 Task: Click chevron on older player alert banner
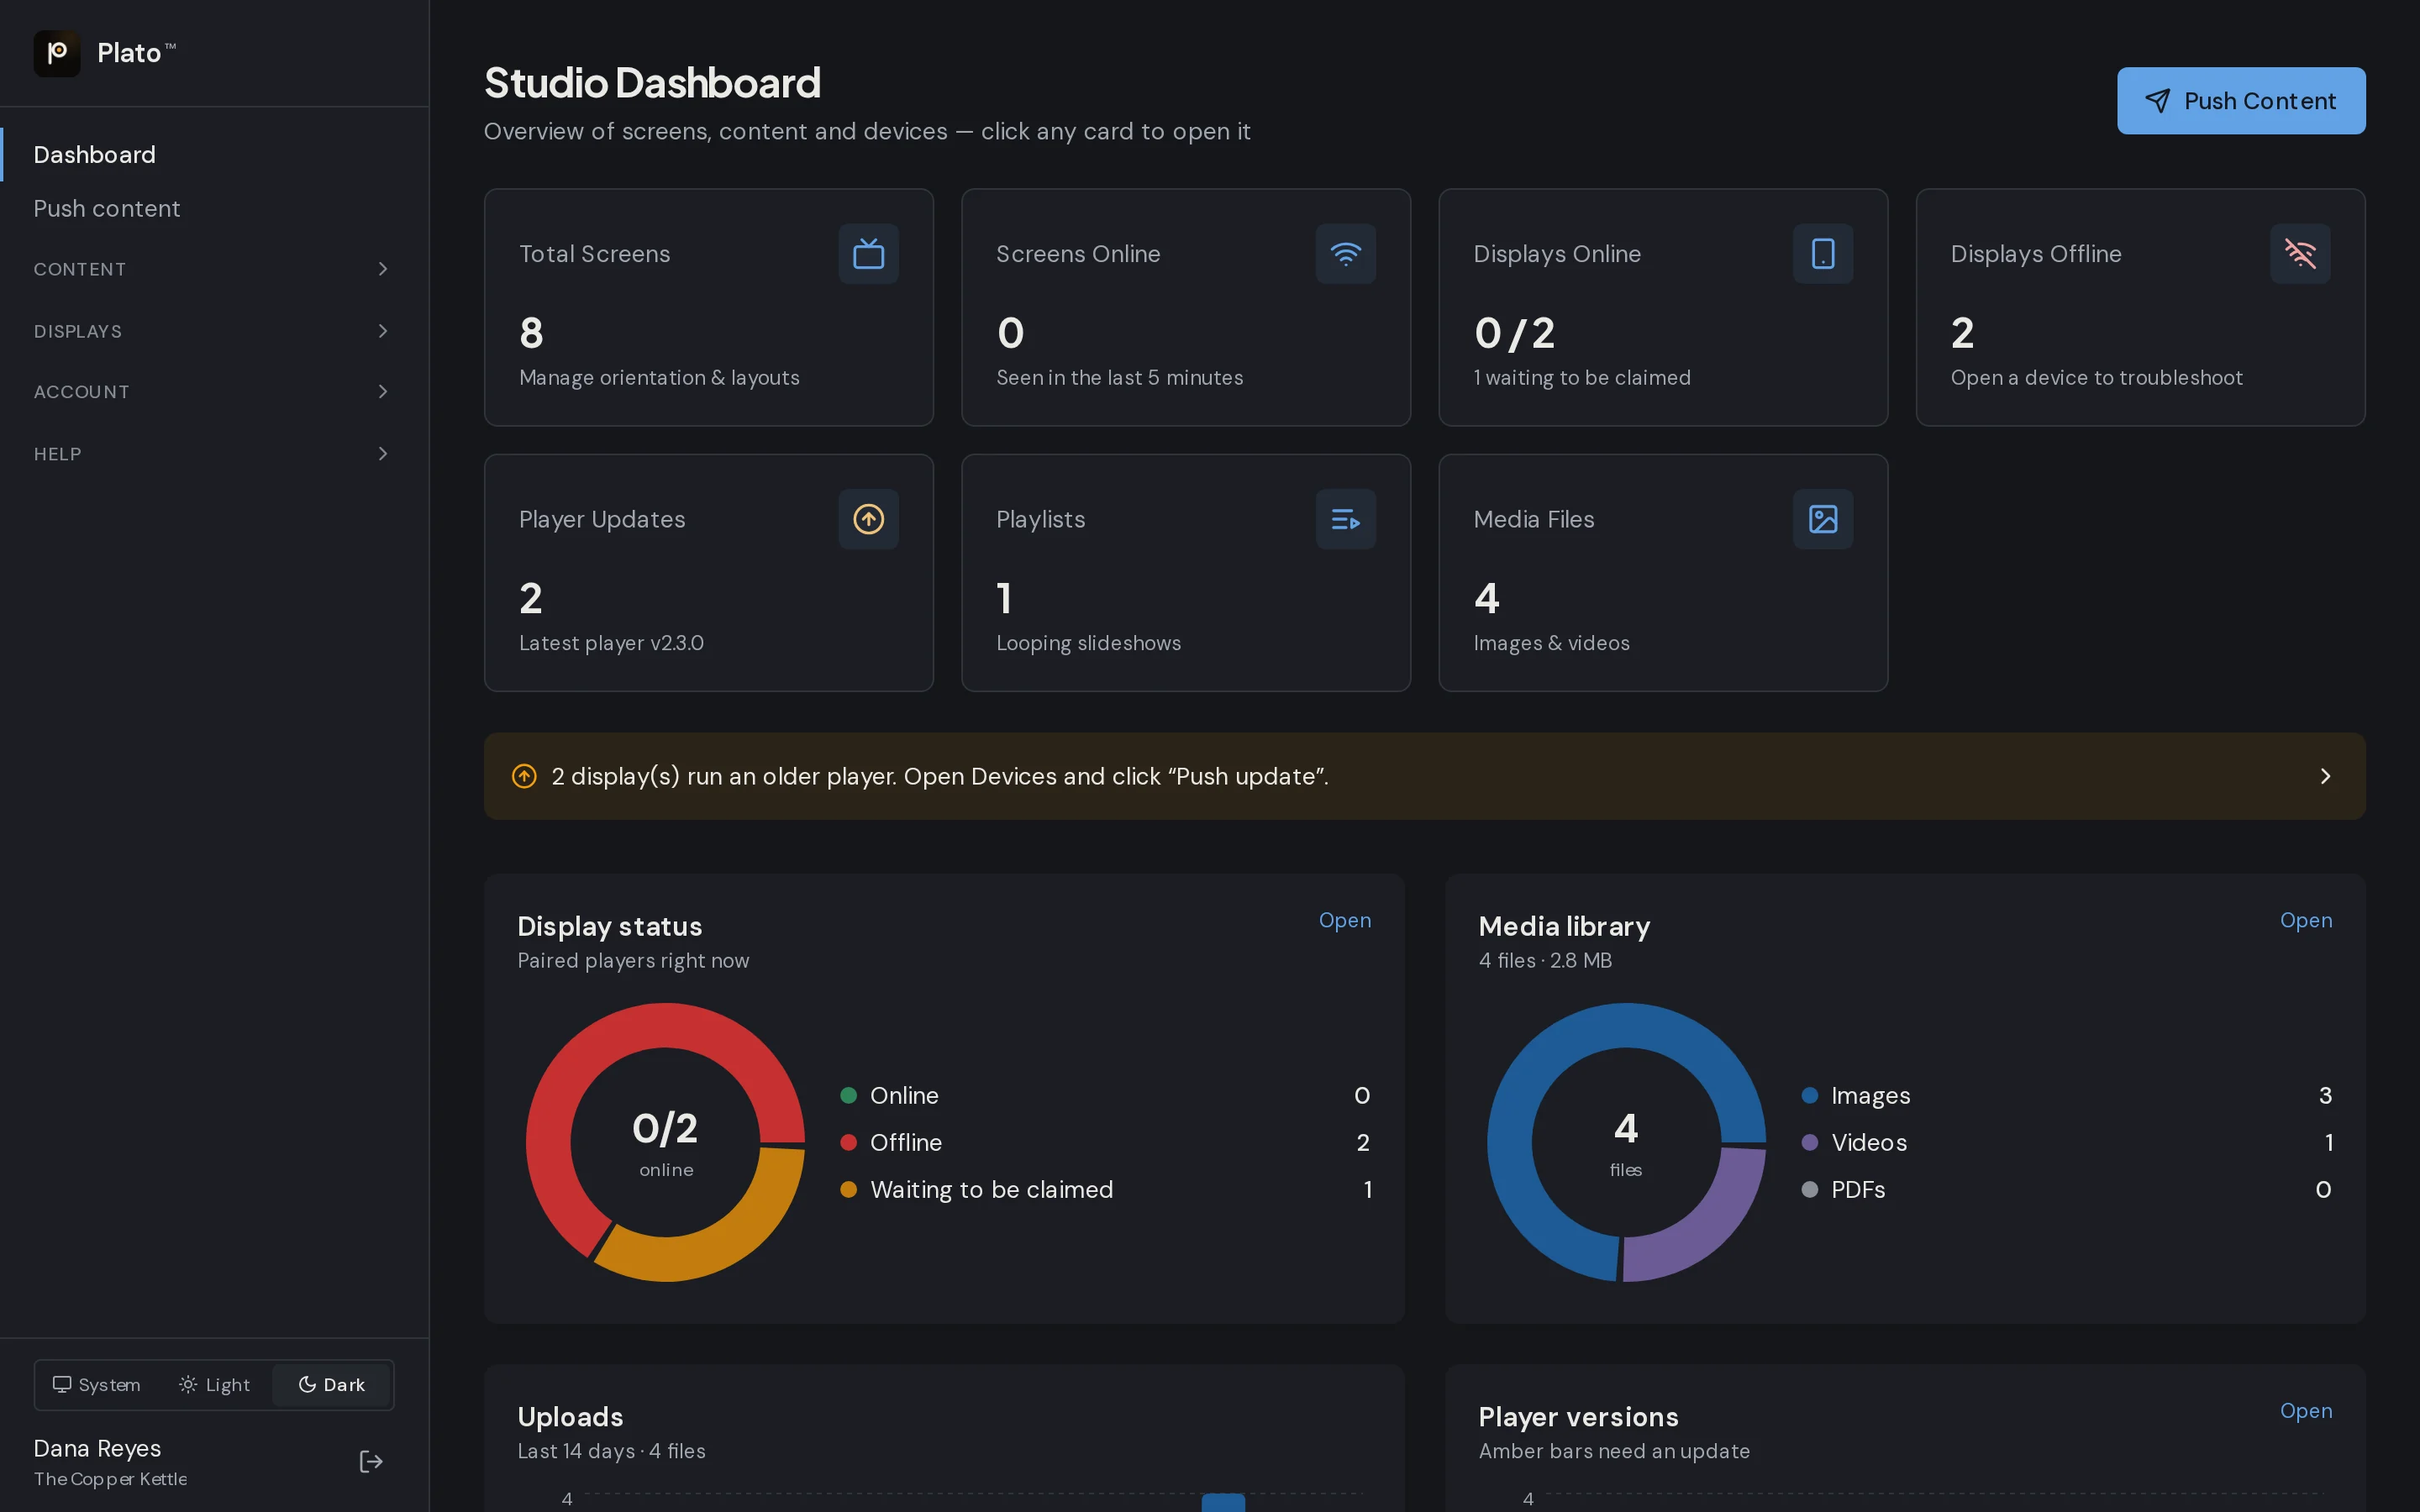2325,776
